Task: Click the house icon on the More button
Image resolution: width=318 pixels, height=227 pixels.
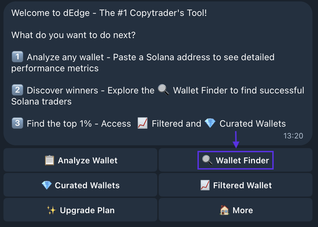Action: (x=224, y=210)
